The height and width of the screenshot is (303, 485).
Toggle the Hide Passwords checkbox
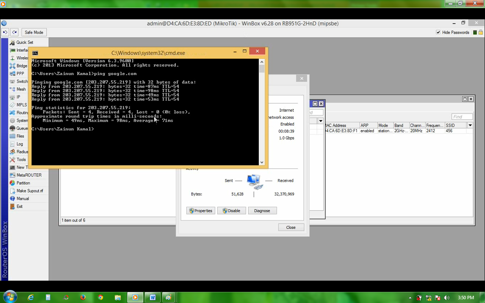point(438,33)
